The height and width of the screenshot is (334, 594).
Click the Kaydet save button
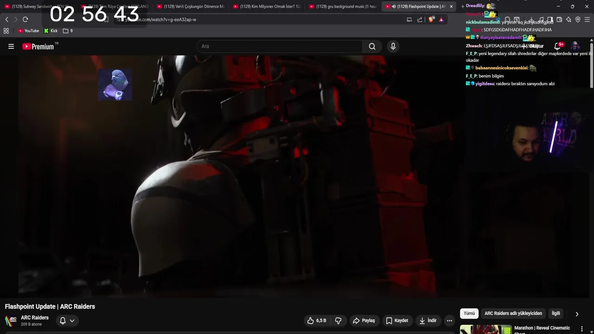[x=397, y=321]
